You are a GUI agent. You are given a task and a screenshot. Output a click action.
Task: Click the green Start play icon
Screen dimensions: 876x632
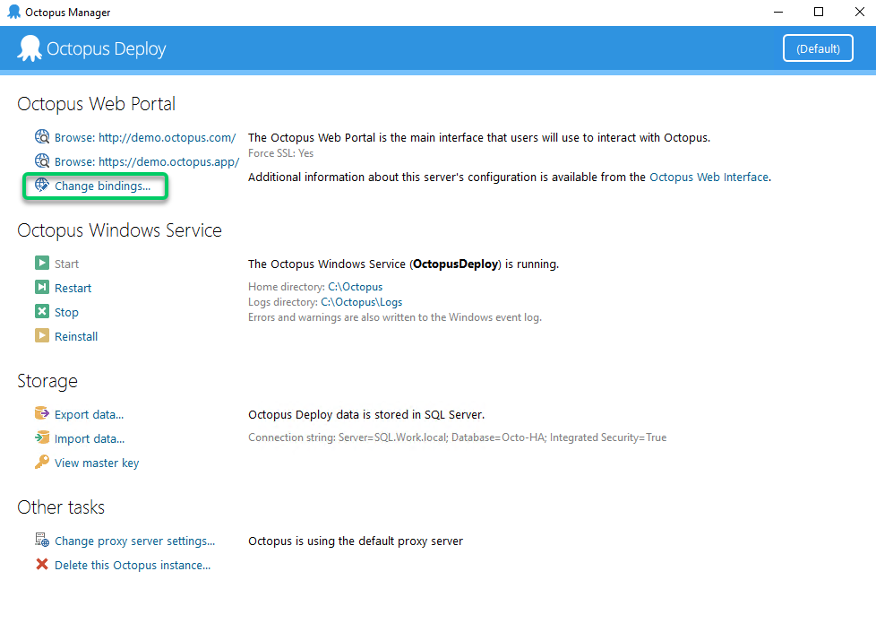(x=42, y=263)
